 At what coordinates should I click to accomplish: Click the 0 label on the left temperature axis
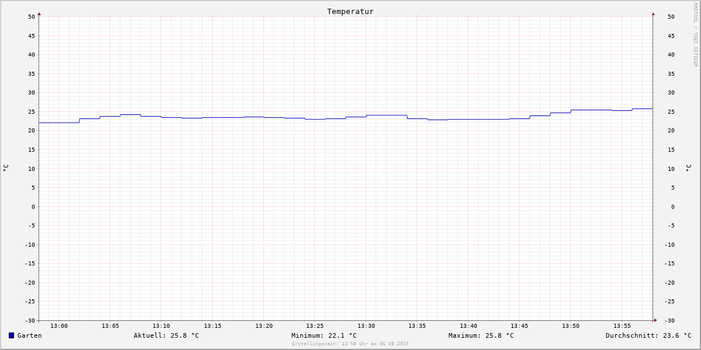click(33, 207)
